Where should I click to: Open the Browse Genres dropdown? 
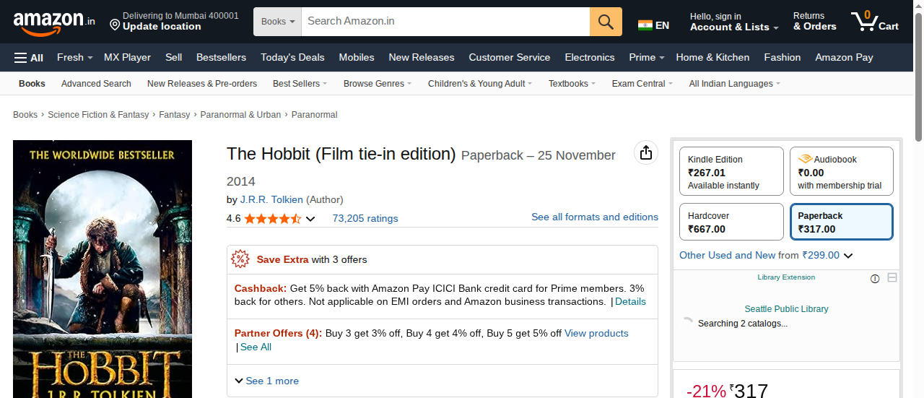point(378,84)
